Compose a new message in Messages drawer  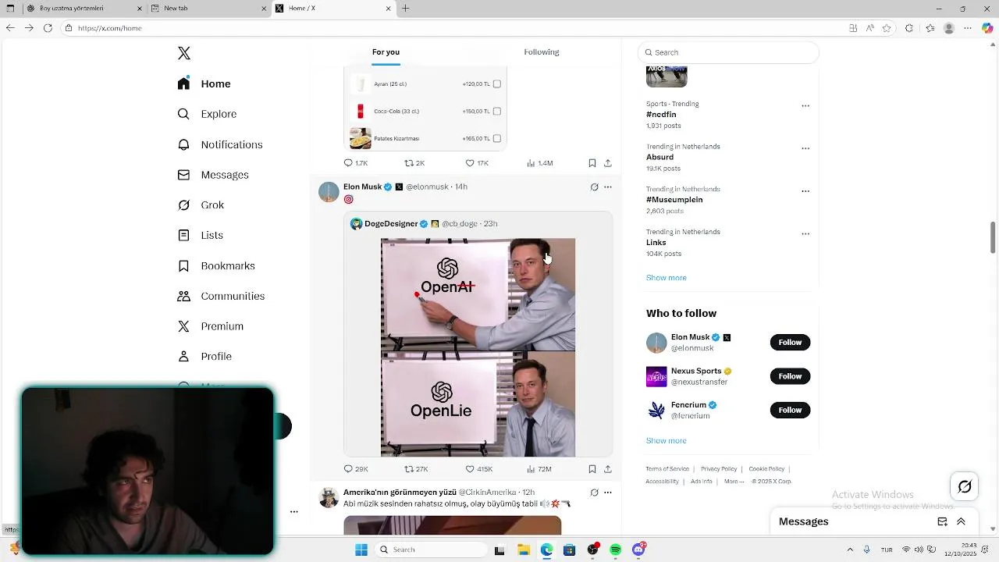click(x=942, y=521)
